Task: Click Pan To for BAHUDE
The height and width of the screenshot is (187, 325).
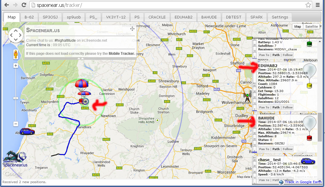Action: 264,149
